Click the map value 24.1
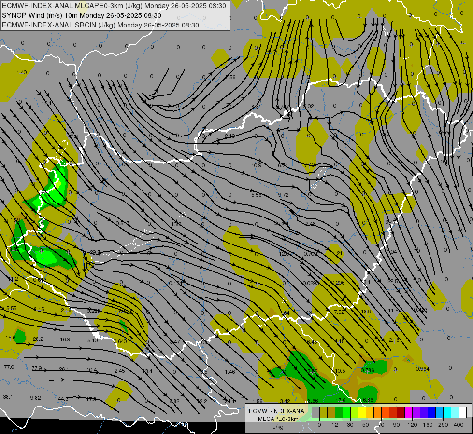Viewport: 473px width, 434px height. (x=230, y=401)
